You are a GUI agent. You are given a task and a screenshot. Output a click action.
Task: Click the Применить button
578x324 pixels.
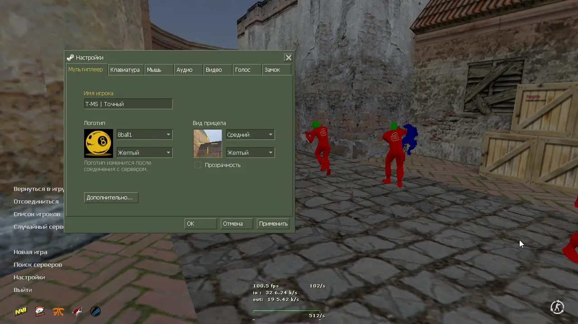[x=273, y=224]
